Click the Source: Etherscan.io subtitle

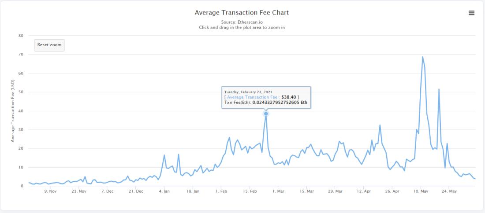[242, 22]
